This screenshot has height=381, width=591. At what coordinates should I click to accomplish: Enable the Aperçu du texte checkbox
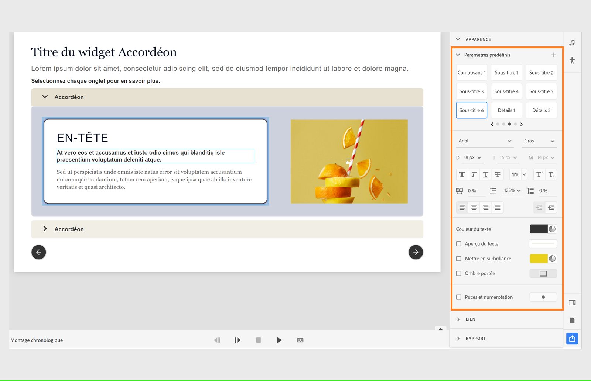click(459, 244)
